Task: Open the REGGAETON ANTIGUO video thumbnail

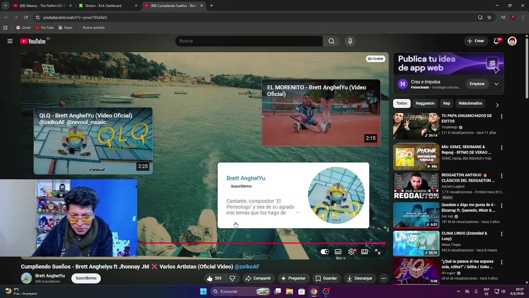Action: 416,185
